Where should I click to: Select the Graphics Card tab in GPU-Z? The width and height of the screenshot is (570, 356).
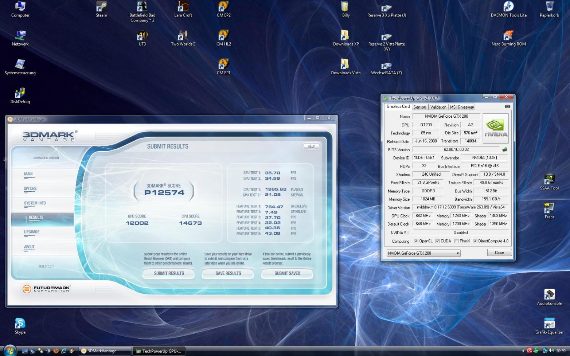pyautogui.click(x=398, y=106)
